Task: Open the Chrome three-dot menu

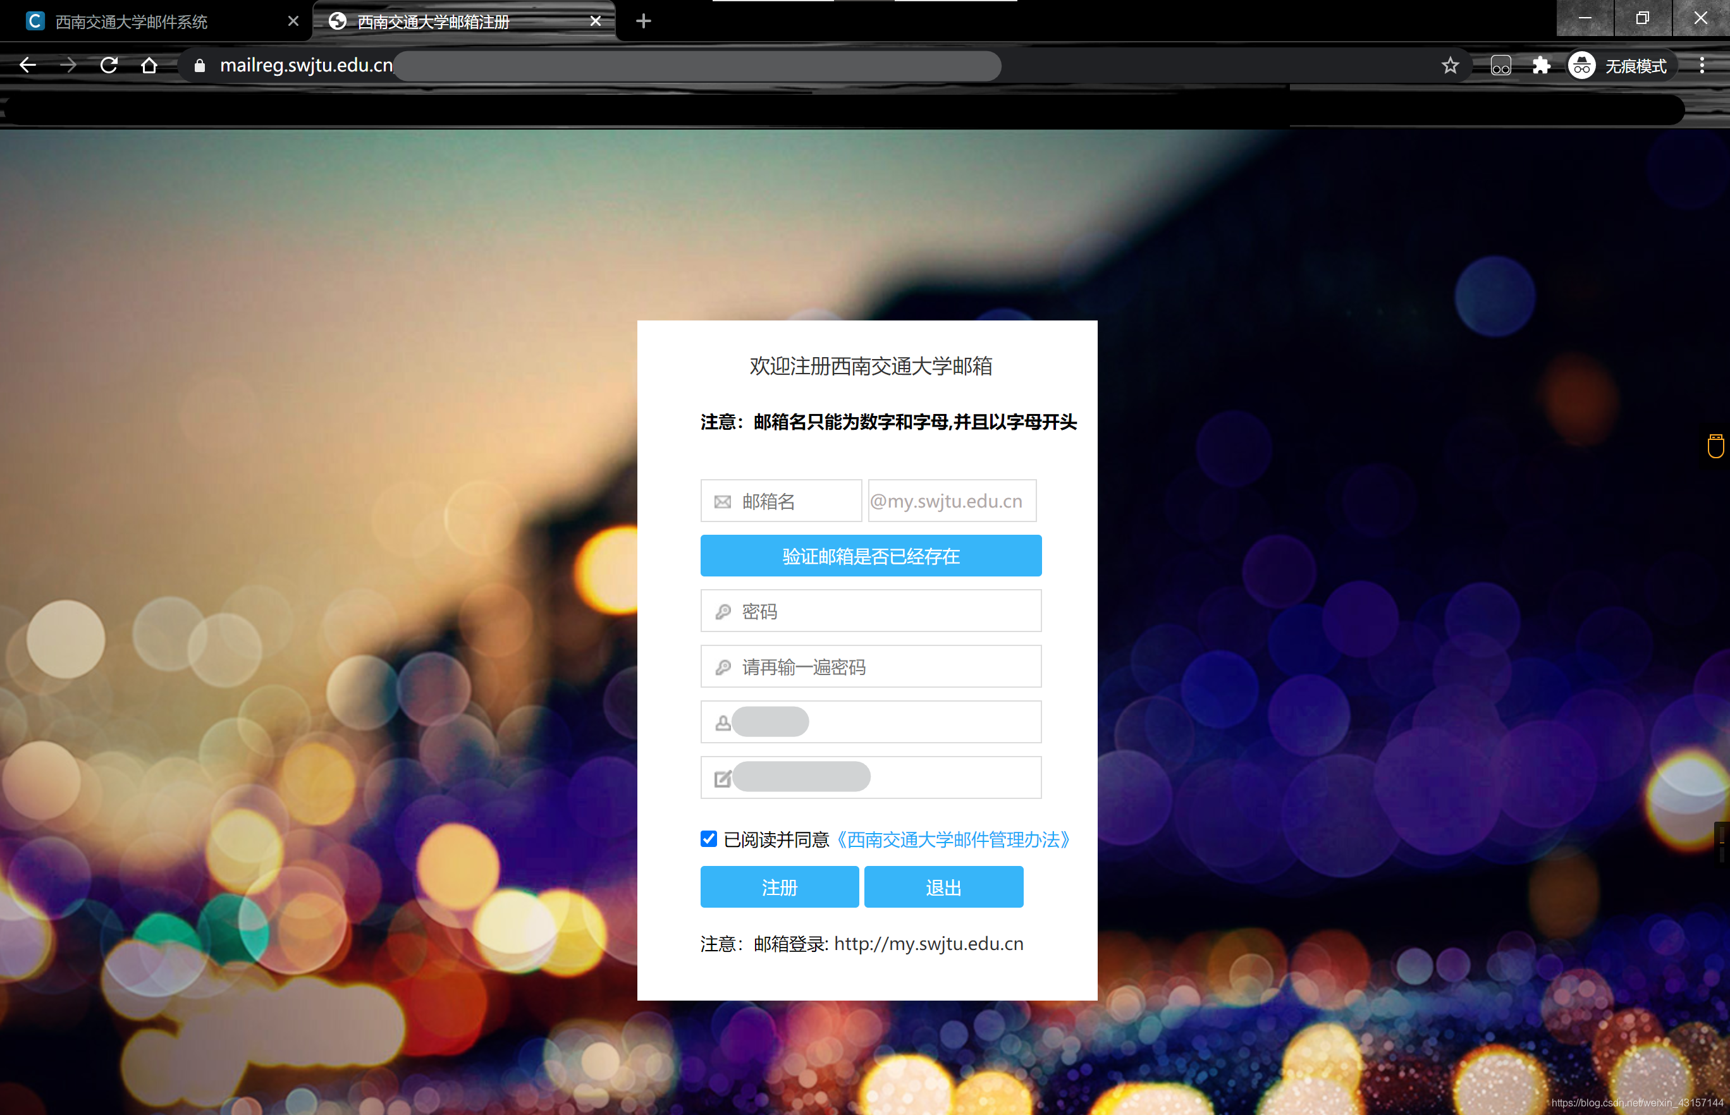Action: 1702,66
